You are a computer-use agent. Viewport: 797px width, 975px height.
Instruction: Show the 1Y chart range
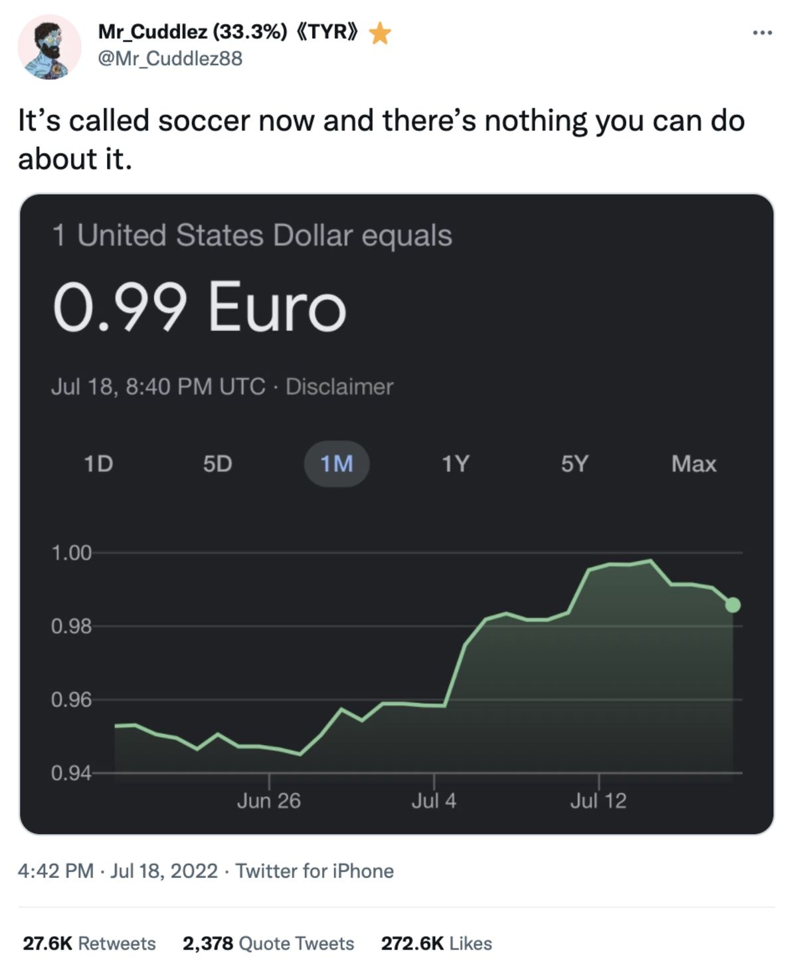pos(456,463)
